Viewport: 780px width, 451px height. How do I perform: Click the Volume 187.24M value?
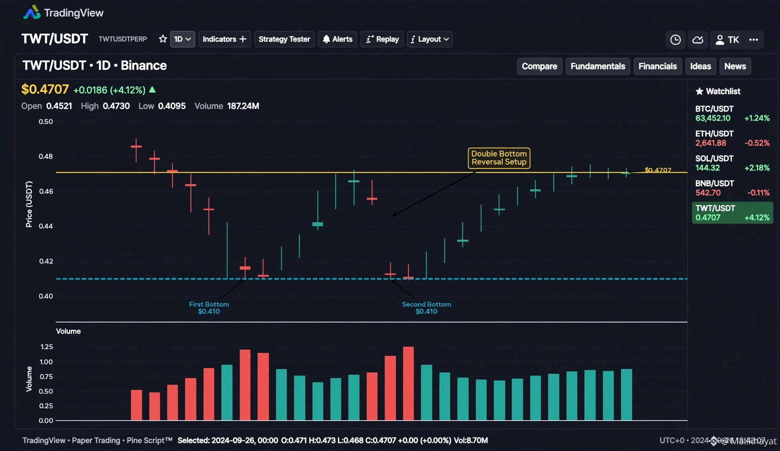pos(243,106)
